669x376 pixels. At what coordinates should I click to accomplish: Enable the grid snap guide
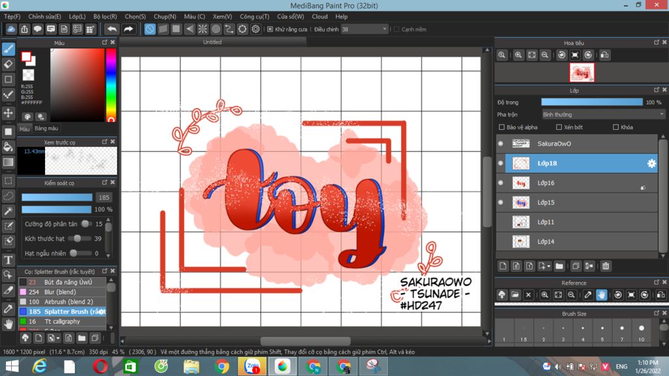pos(176,29)
